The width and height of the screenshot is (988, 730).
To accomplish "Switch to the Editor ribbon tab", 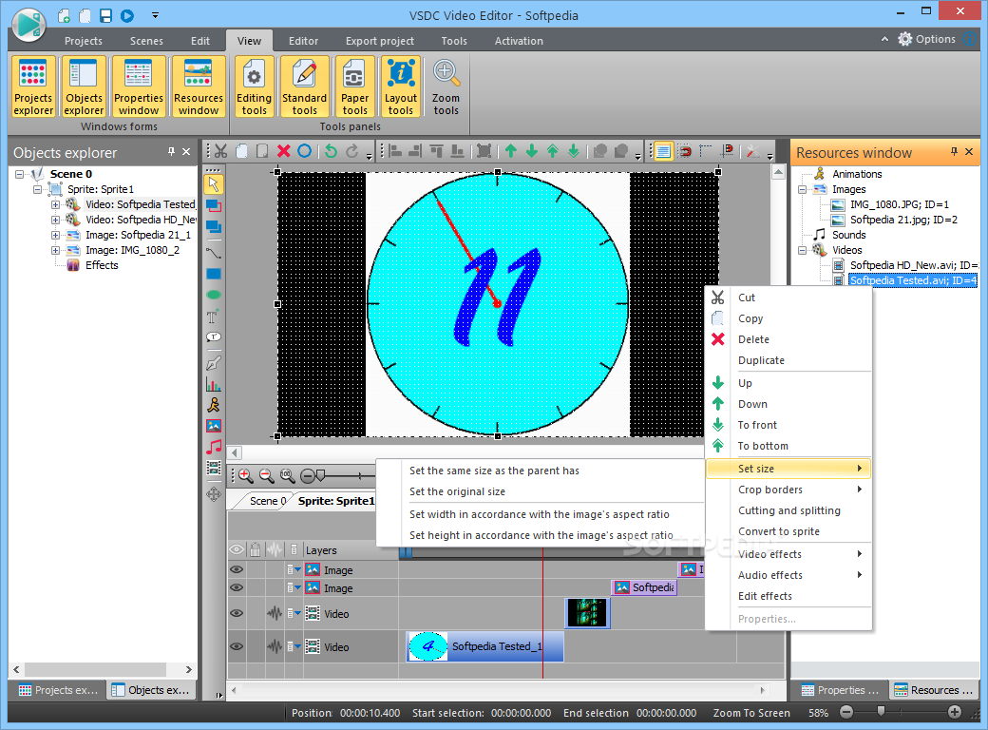I will (x=304, y=41).
